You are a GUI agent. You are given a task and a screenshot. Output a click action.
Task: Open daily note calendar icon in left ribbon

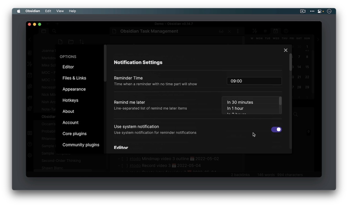(30, 75)
